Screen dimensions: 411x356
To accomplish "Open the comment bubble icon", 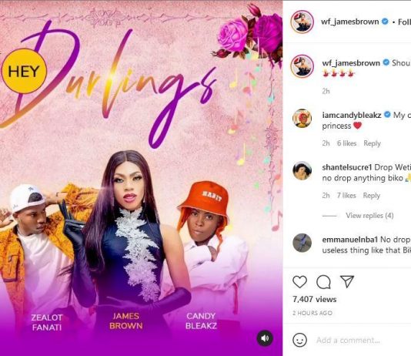I will (x=323, y=282).
